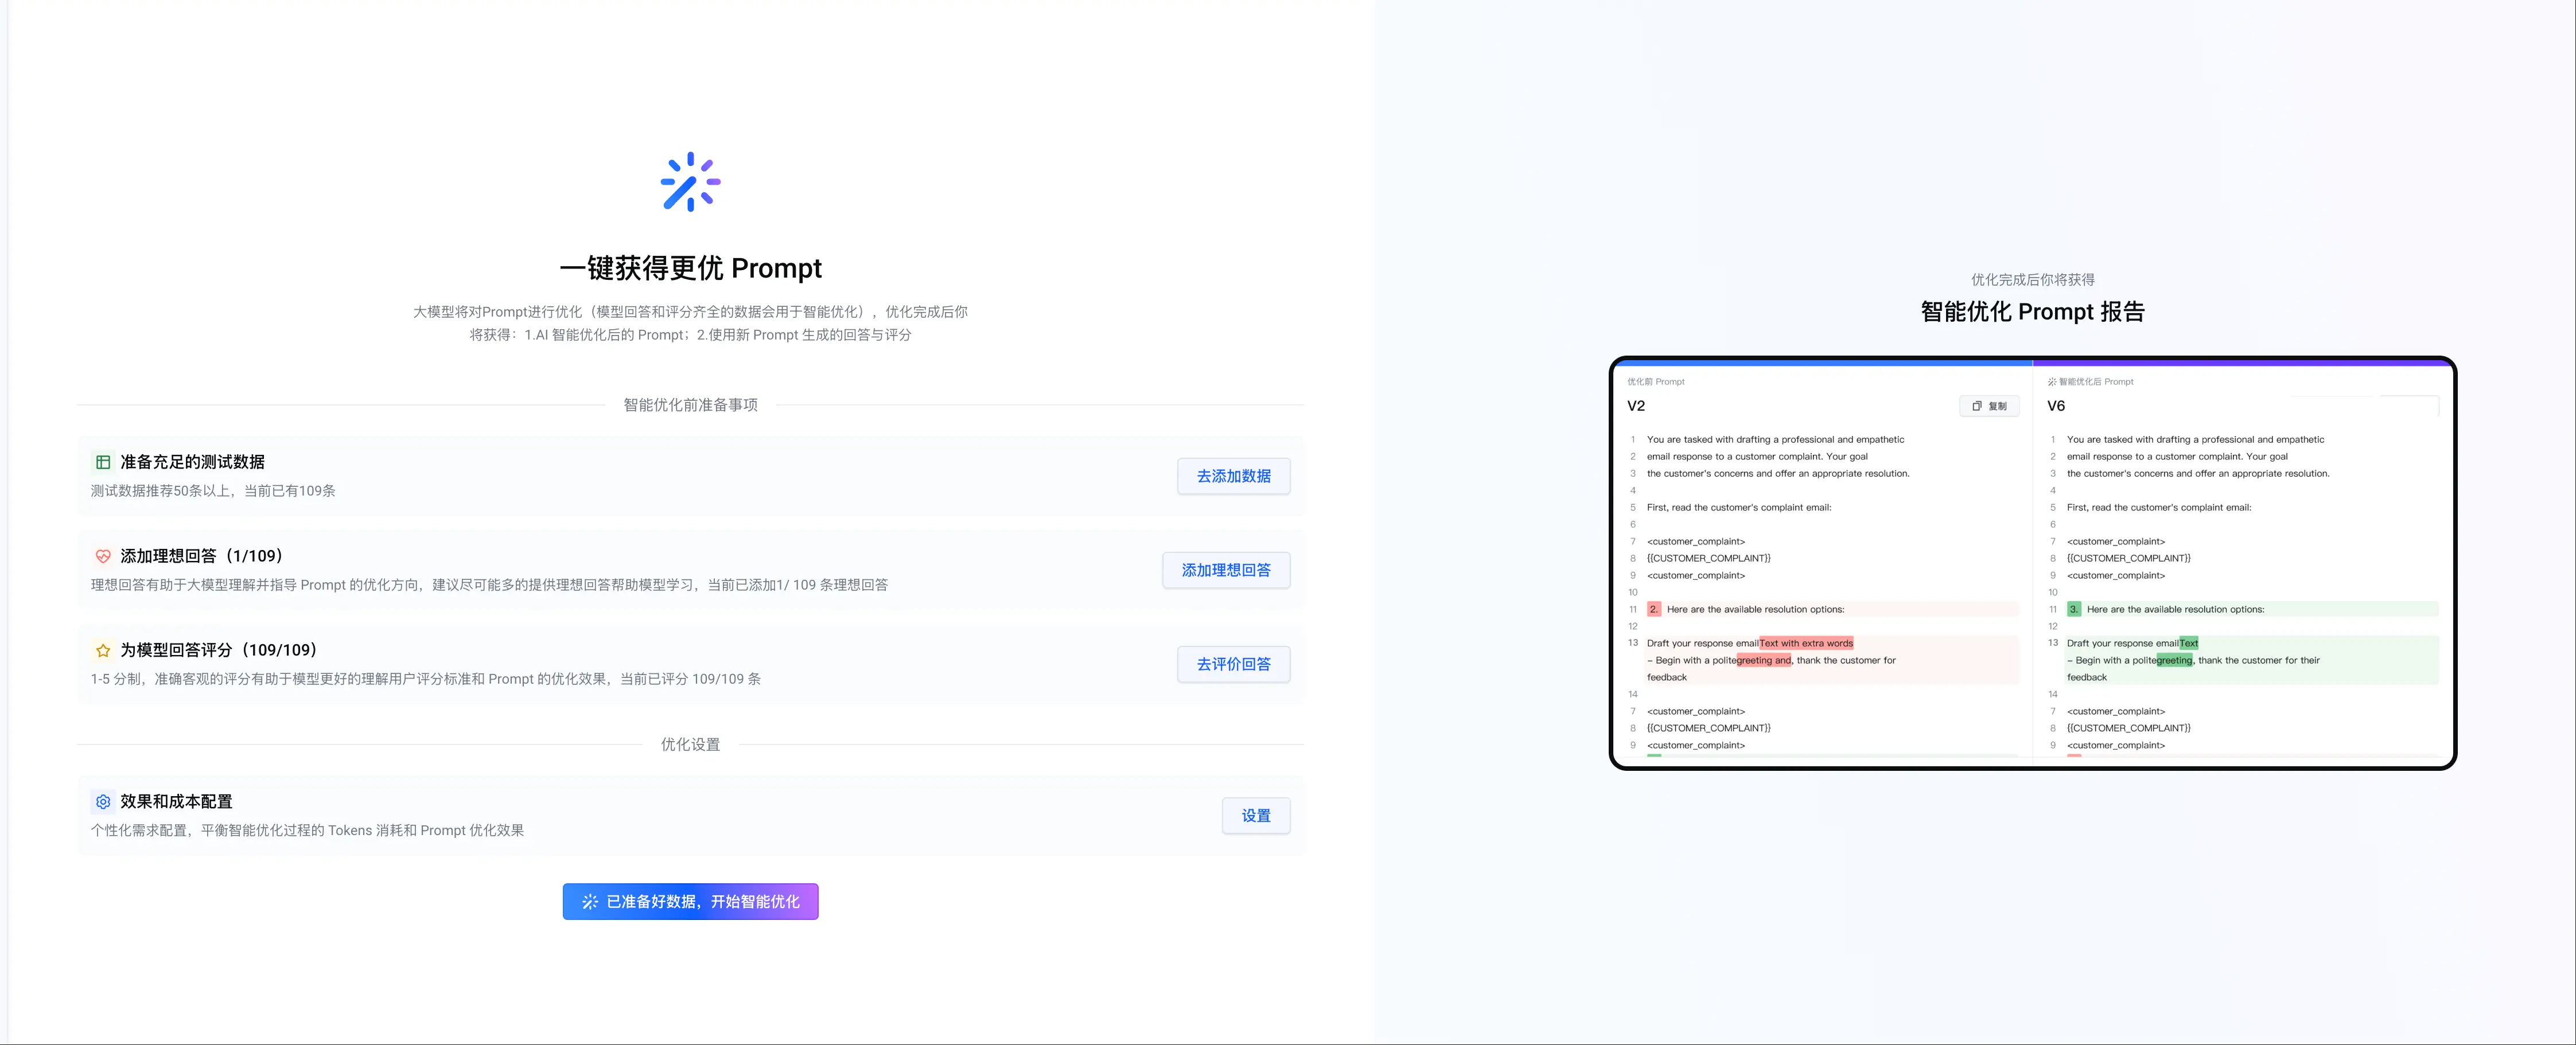Click the 准备充足的测试数据 title
2576x1045 pixels.
(192, 462)
